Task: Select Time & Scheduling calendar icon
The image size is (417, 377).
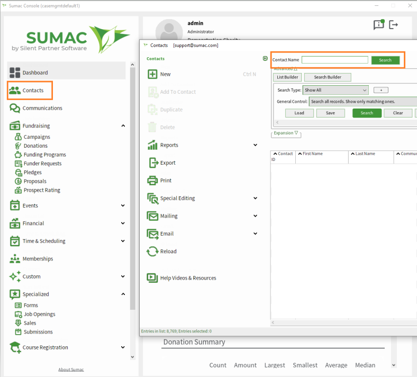Action: coord(15,241)
